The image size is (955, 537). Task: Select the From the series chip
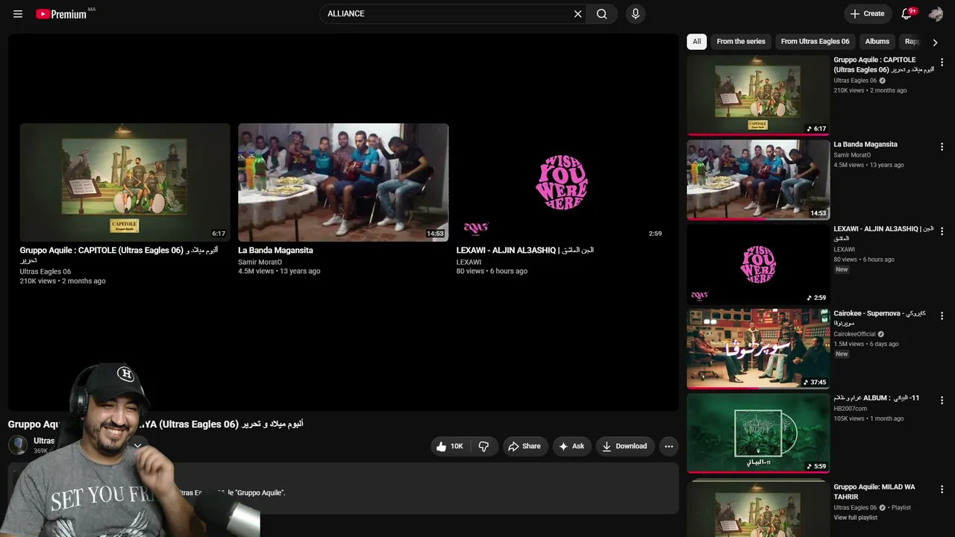(x=741, y=42)
